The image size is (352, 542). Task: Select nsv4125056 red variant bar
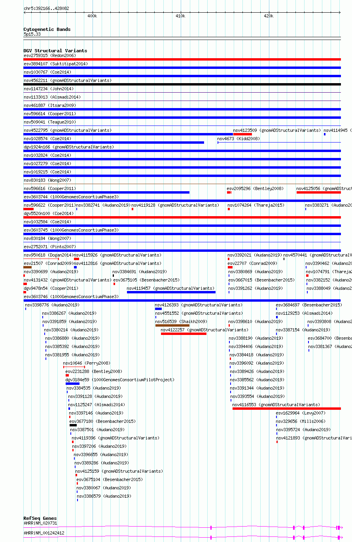tap(318, 192)
